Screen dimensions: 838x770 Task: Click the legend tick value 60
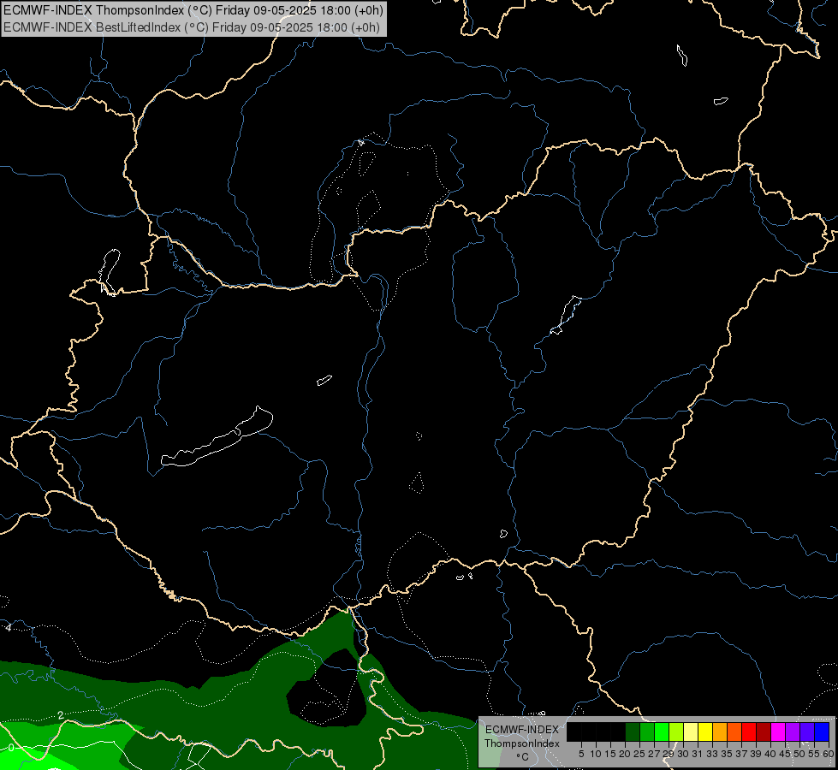pos(829,754)
